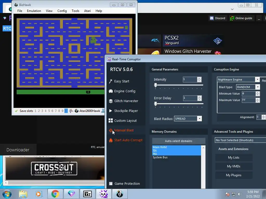The height and width of the screenshot is (199, 266).
Task: Switch to Real-Time Corruptor taskbar icon
Action: pyautogui.click(x=103, y=194)
